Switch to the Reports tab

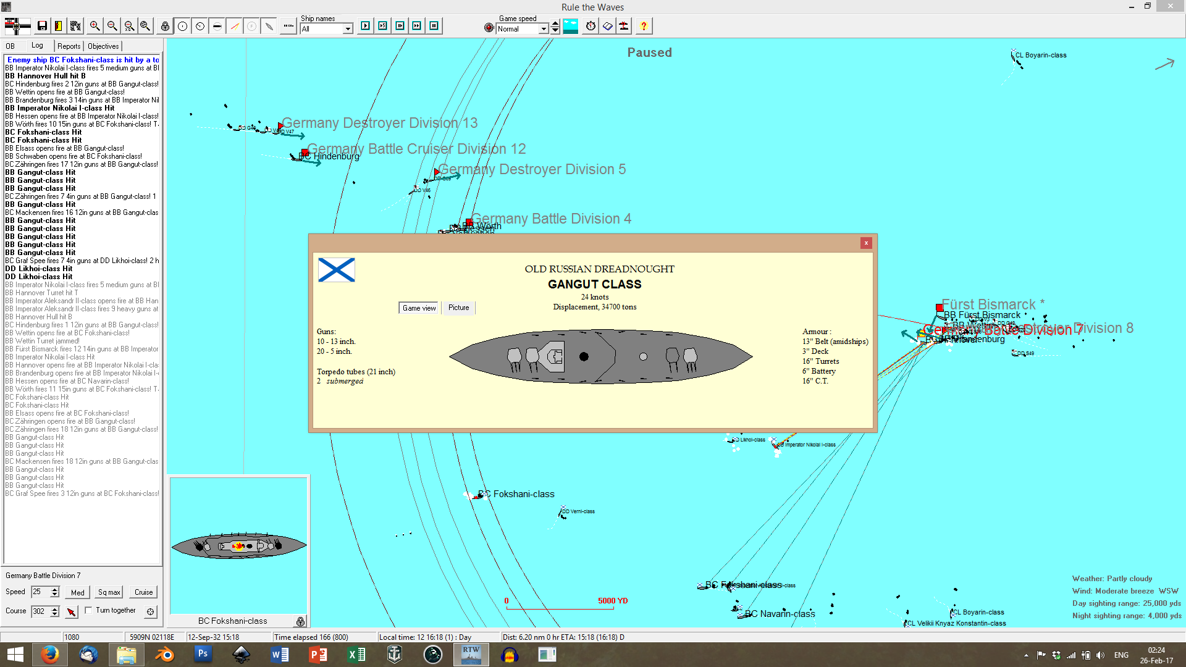(x=69, y=46)
